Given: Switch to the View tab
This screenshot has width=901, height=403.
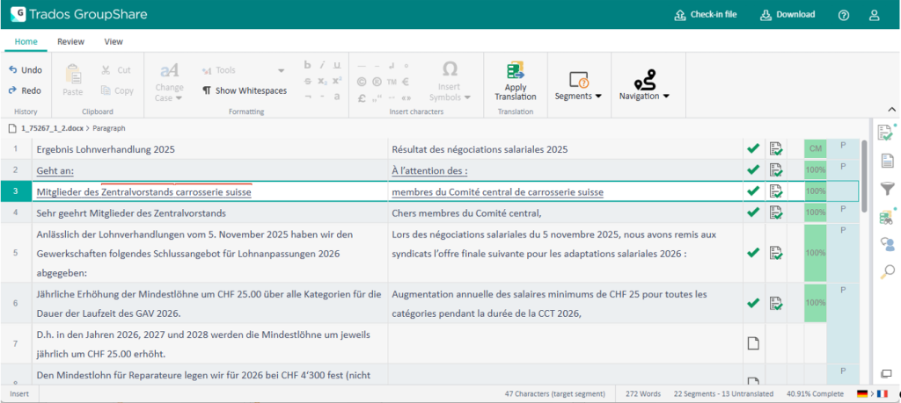Looking at the screenshot, I should (x=114, y=41).
